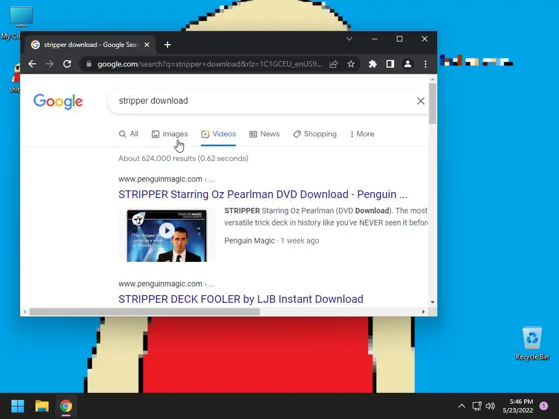Click the Chrome taskbar icon
The height and width of the screenshot is (419, 559).
tap(66, 406)
